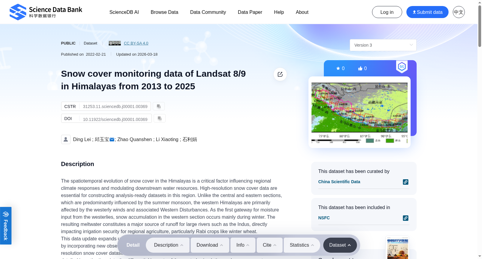Click the ScienceDB badge on the card

(402, 66)
